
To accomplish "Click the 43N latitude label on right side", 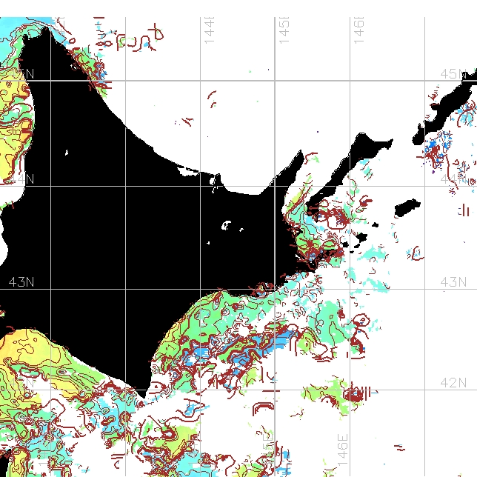I will click(453, 282).
